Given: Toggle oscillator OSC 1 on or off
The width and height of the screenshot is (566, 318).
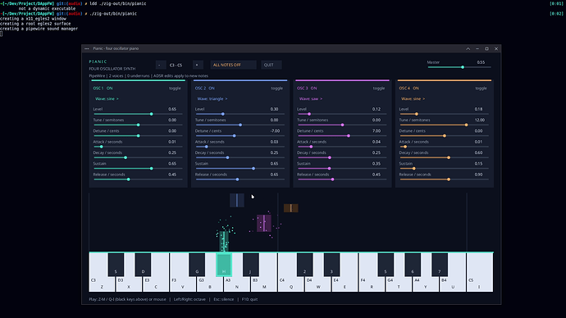Looking at the screenshot, I should (175, 89).
